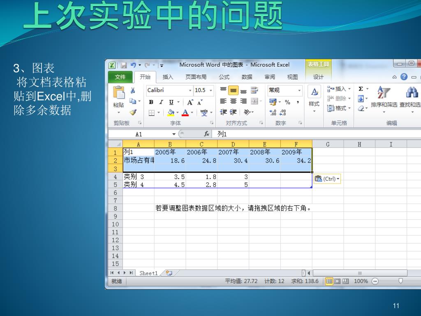Image resolution: width=421 pixels, height=316 pixels.
Task: Open the paste options (Ctrl) dropdown
Action: pos(327,179)
